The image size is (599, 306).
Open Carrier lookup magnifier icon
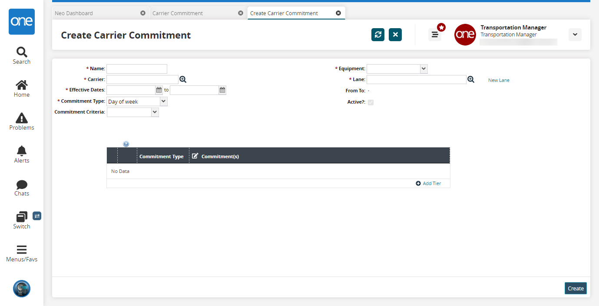(183, 79)
